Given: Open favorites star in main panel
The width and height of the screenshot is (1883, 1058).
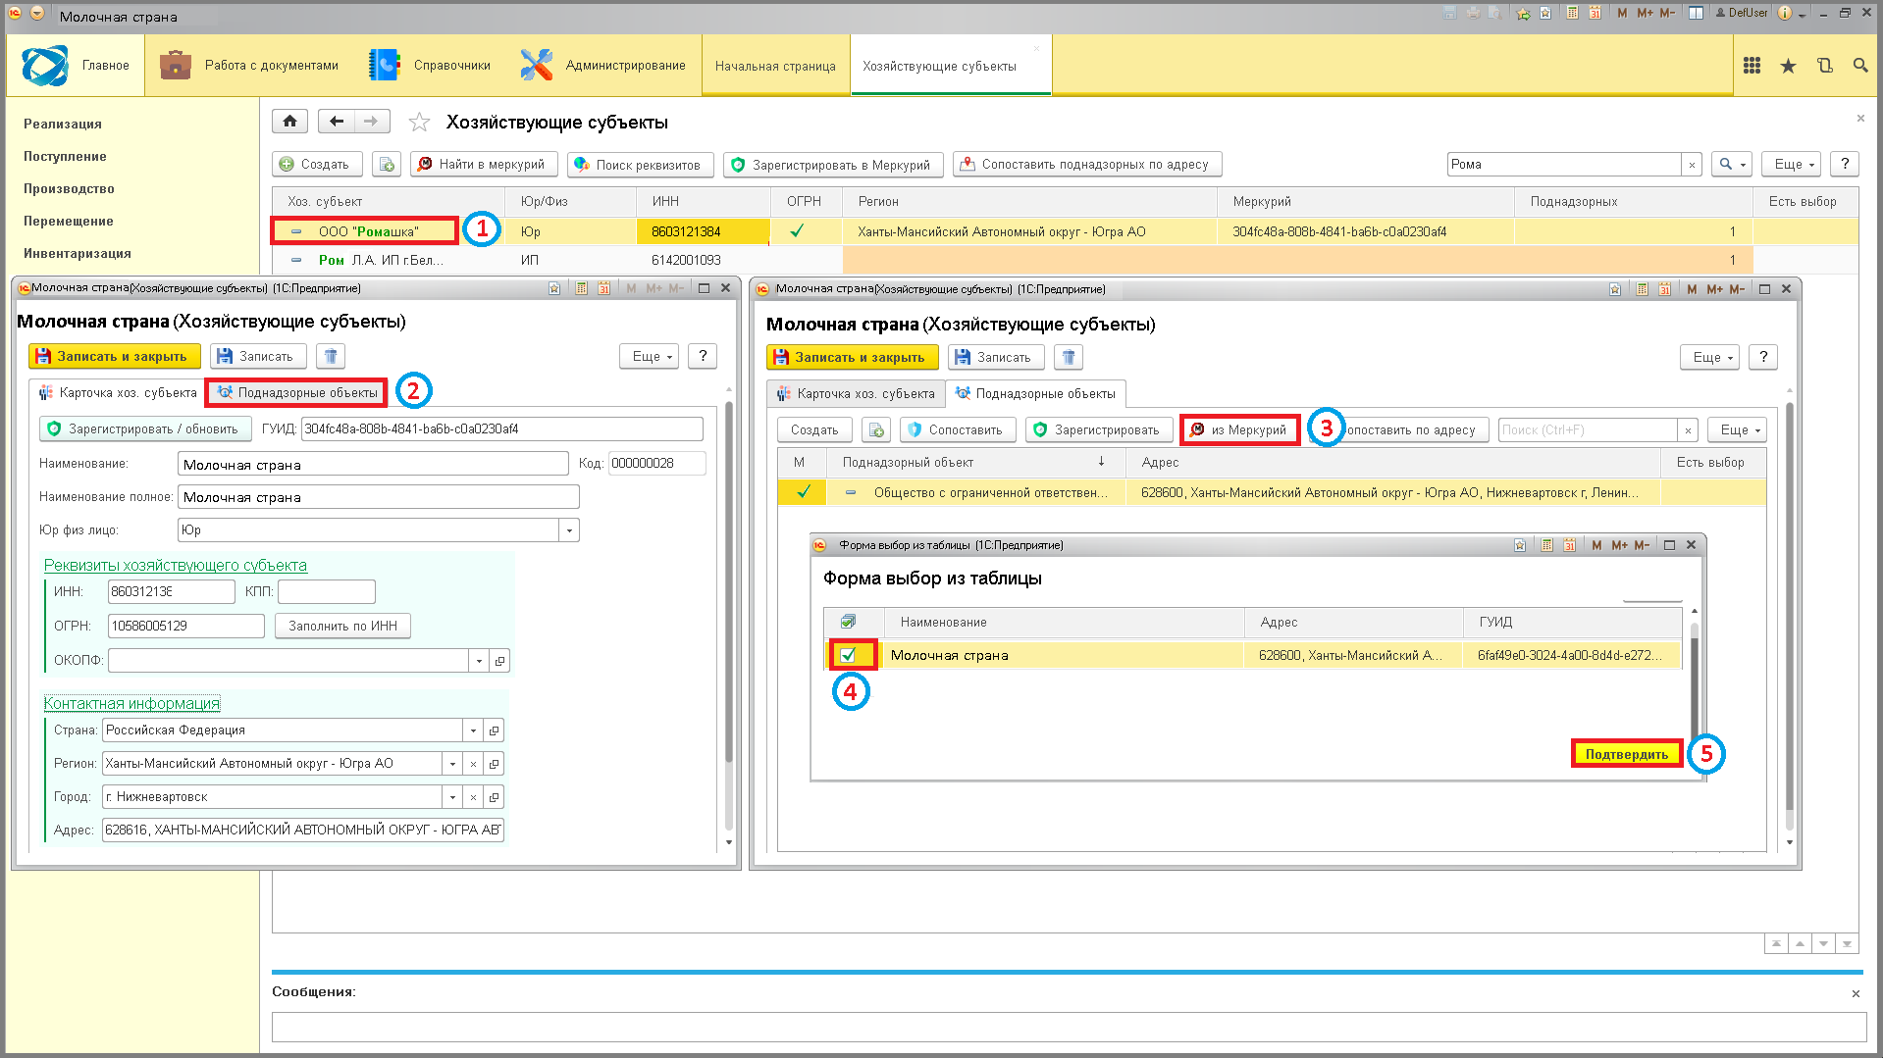Looking at the screenshot, I should click(x=1788, y=66).
